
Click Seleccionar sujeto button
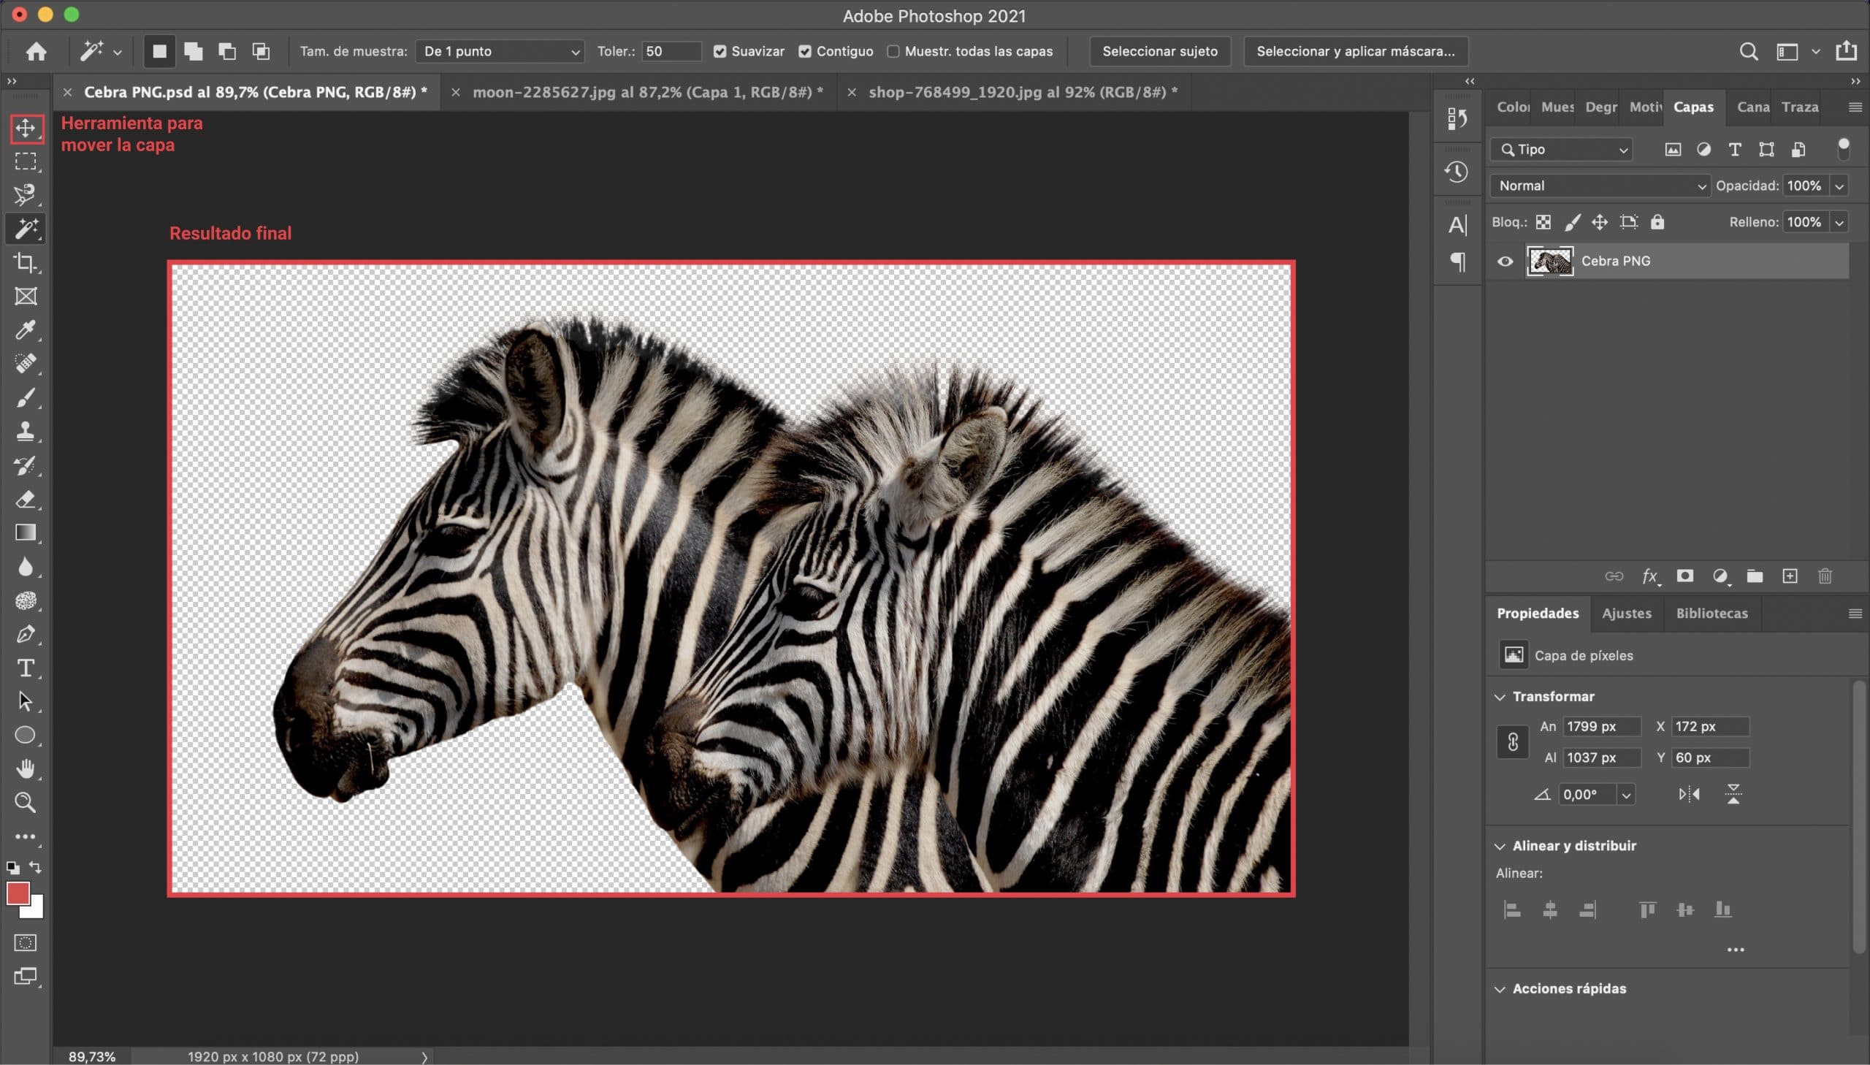pyautogui.click(x=1160, y=51)
